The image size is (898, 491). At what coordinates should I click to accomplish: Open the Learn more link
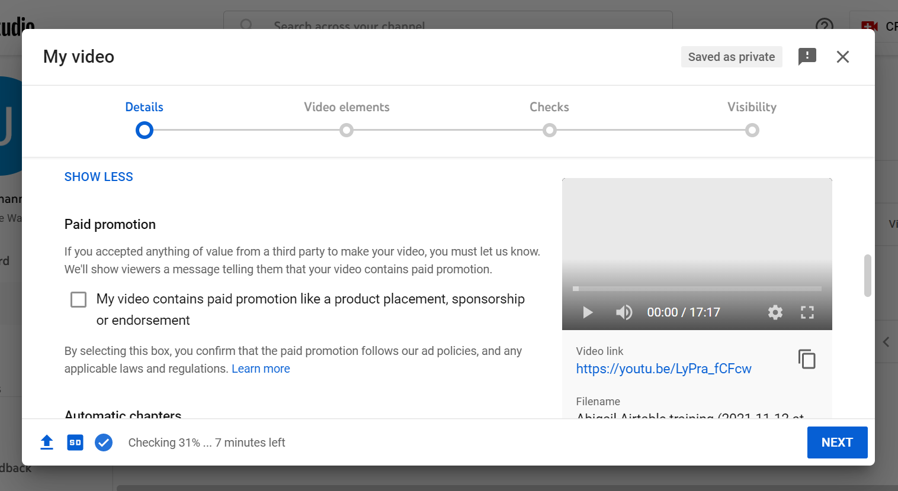[261, 369]
